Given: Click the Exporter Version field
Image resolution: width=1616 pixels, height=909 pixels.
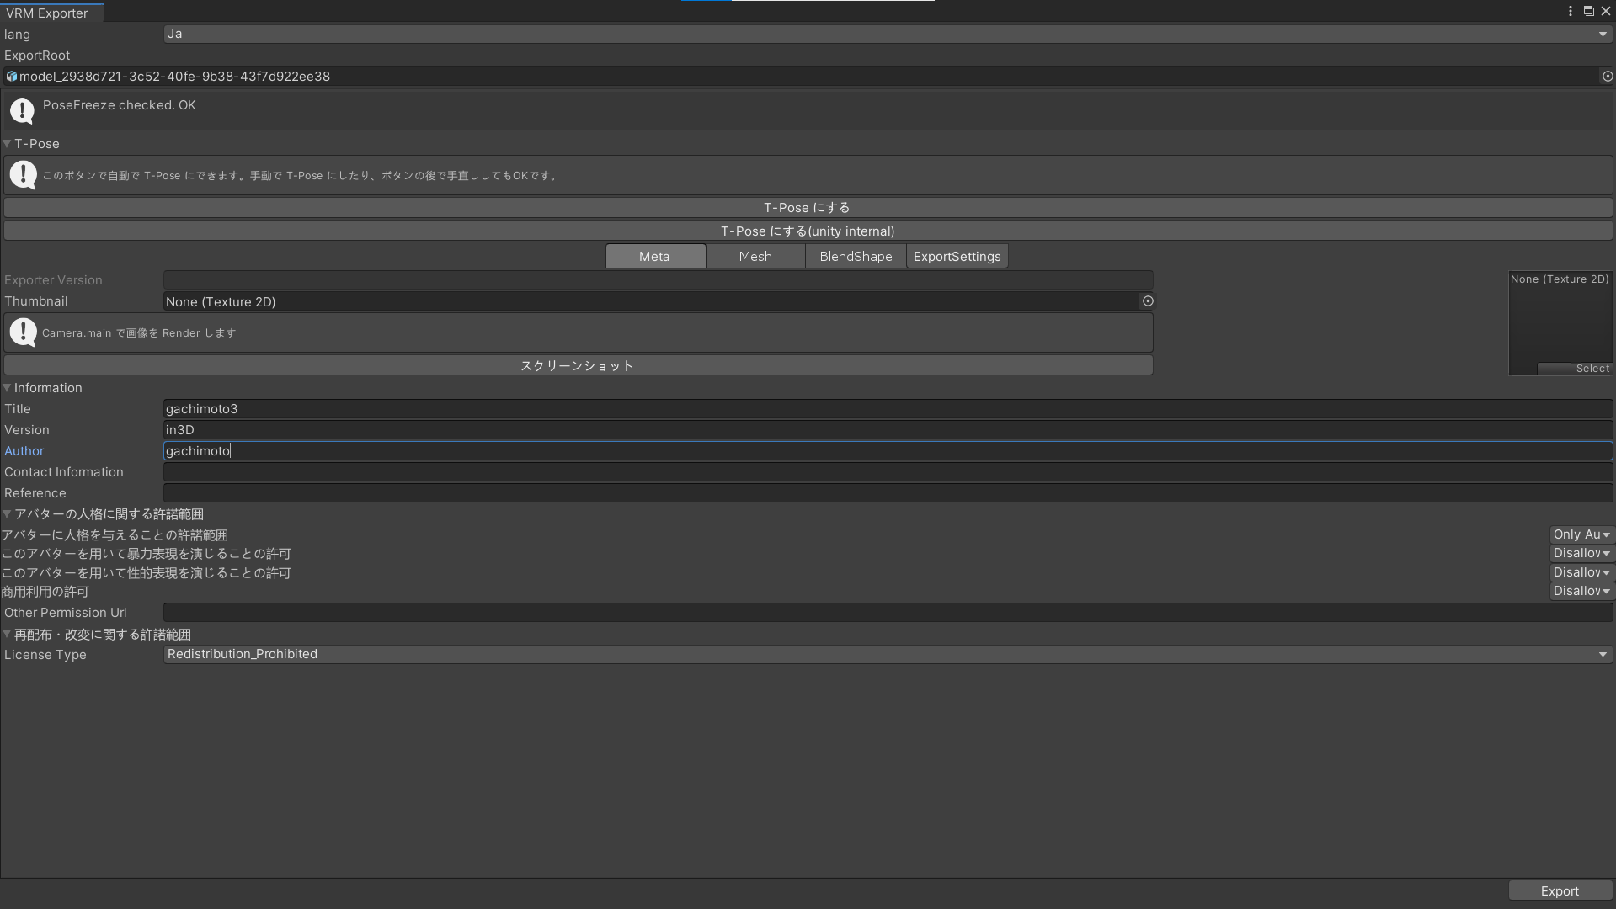Looking at the screenshot, I should pos(659,280).
